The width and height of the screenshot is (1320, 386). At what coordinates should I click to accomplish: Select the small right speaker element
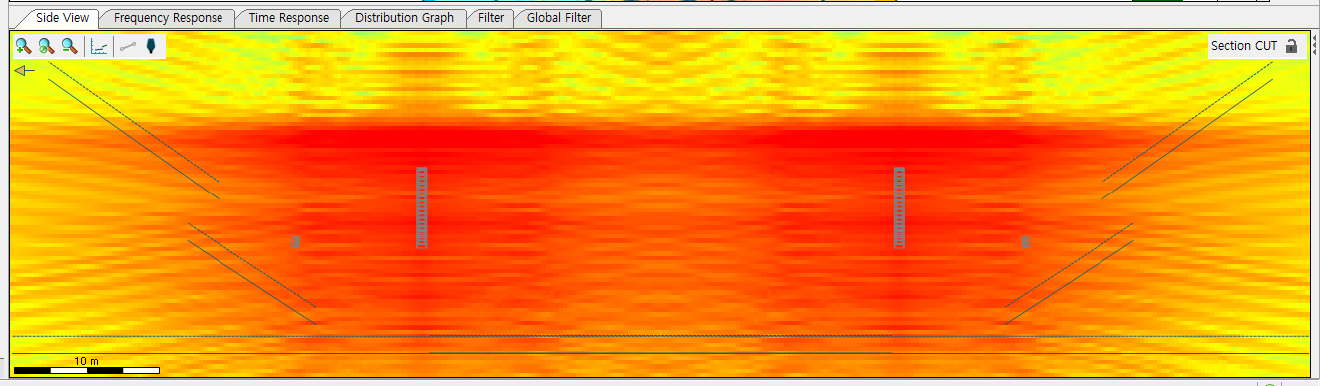coord(1025,242)
